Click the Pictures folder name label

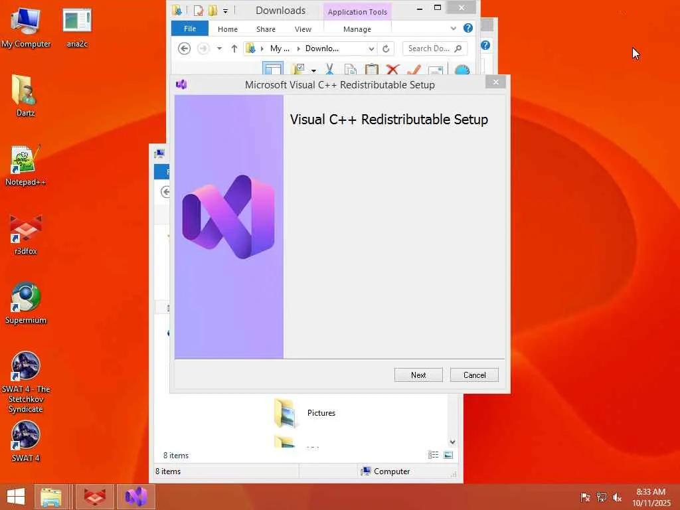click(321, 413)
